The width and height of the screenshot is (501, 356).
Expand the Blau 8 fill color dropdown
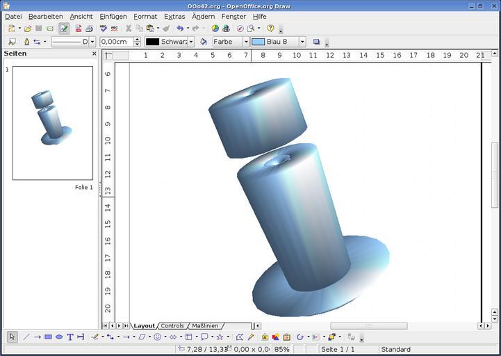[302, 42]
